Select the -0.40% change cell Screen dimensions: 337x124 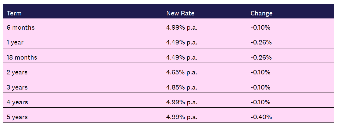(x=261, y=117)
